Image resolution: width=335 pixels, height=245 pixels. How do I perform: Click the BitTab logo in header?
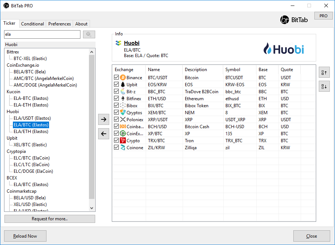click(294, 20)
